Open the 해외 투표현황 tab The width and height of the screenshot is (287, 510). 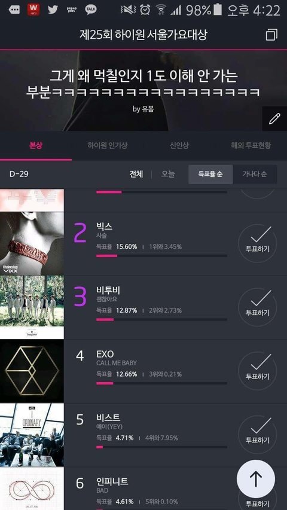pyautogui.click(x=251, y=145)
